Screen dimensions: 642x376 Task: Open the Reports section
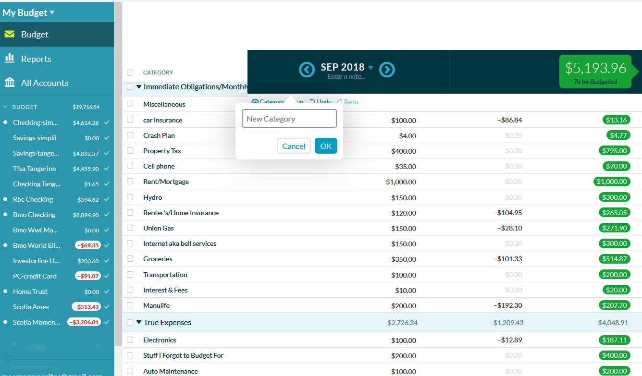tap(57, 59)
